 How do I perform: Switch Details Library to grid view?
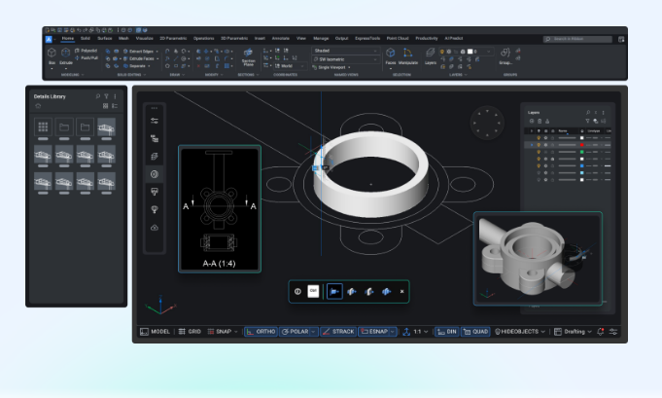pyautogui.click(x=106, y=106)
